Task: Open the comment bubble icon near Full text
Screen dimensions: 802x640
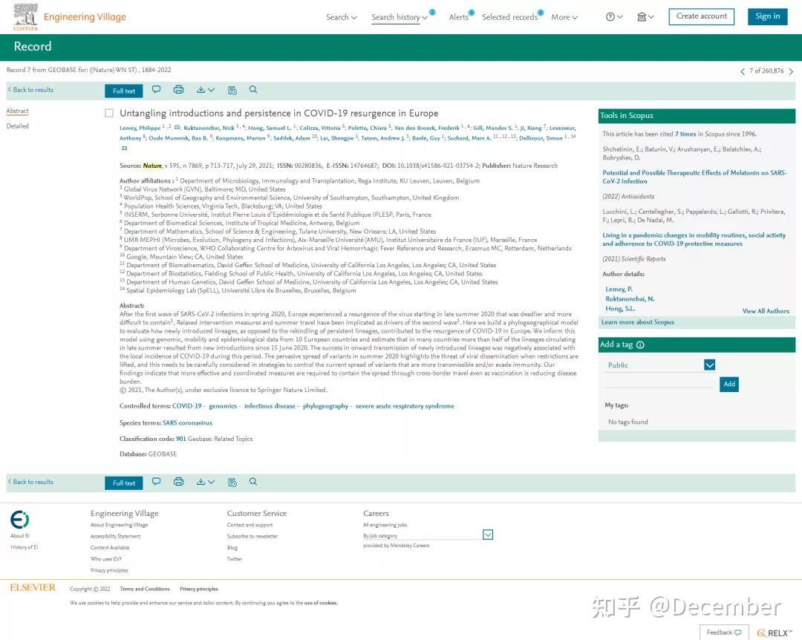Action: click(156, 90)
